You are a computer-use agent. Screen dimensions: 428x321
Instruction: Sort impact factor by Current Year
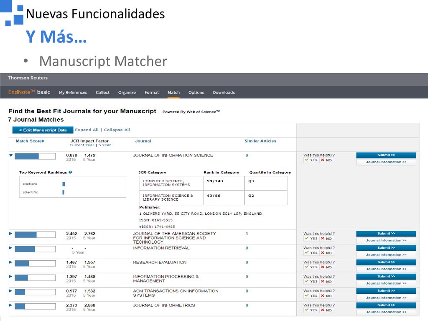point(82,145)
